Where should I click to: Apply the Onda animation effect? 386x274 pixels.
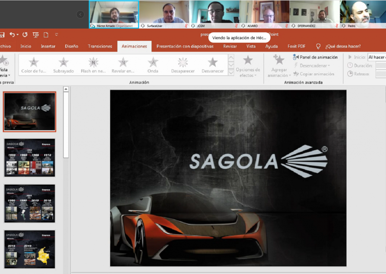click(x=153, y=65)
